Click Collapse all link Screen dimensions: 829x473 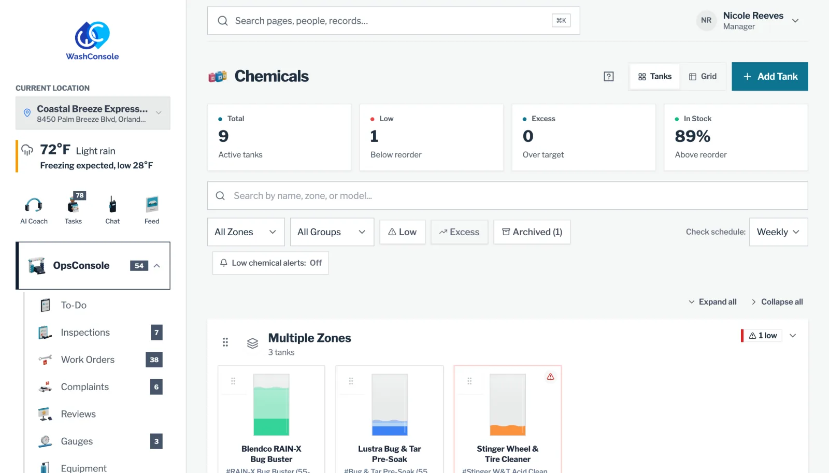pyautogui.click(x=777, y=302)
